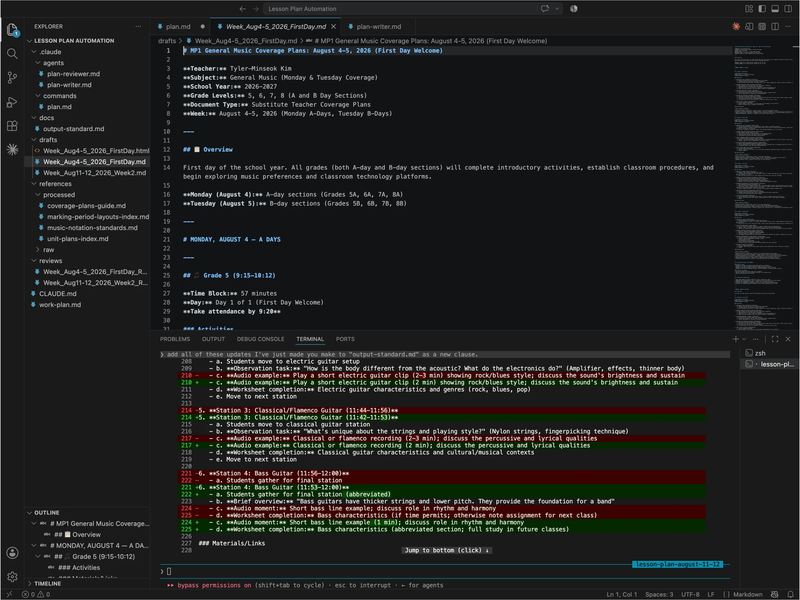Change language mode from Markdown

click(748, 594)
